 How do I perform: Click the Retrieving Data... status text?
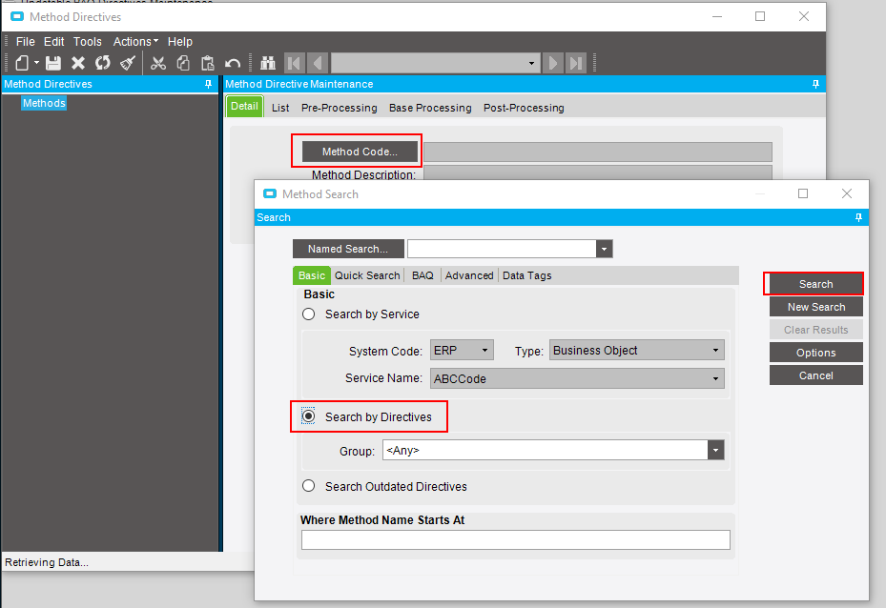click(x=47, y=562)
